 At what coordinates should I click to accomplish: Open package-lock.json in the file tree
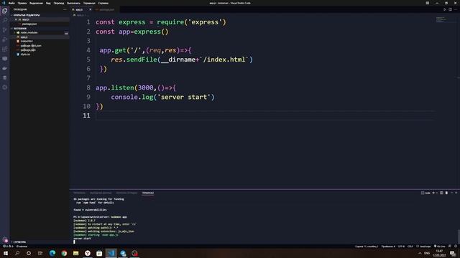pyautogui.click(x=40, y=46)
